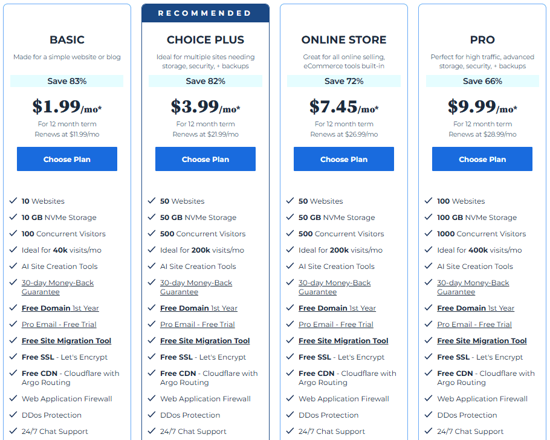The height and width of the screenshot is (440, 550).
Task: Click the checkmark next to Choice Plus DDos Protection
Action: click(x=150, y=415)
